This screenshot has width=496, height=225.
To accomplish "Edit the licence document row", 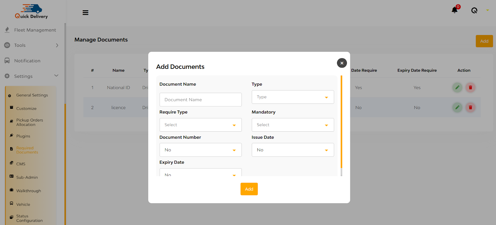I will coord(457,108).
